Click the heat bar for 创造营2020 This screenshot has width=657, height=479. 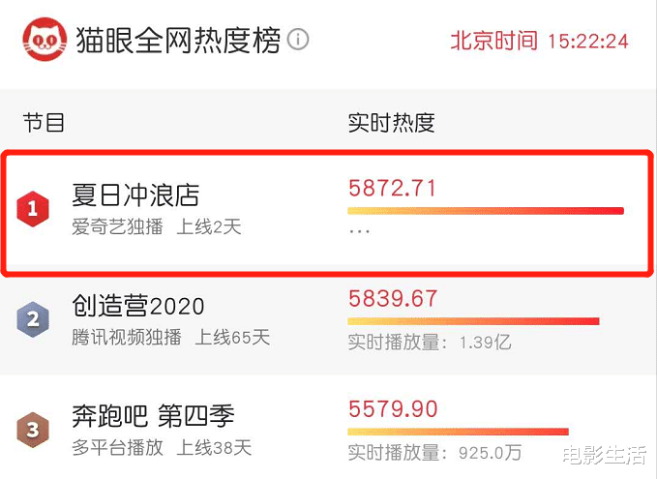[473, 321]
